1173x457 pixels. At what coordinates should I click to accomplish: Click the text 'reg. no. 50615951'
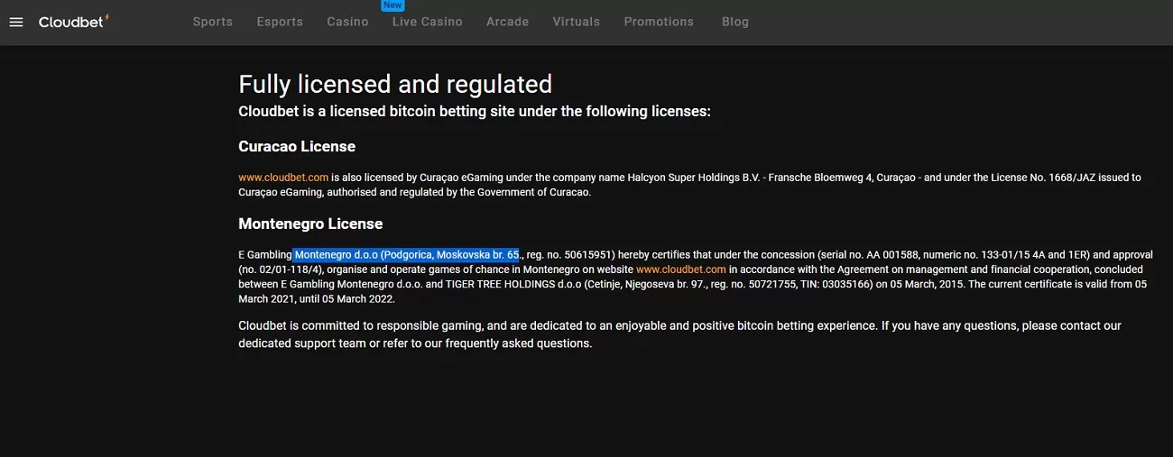coord(569,255)
